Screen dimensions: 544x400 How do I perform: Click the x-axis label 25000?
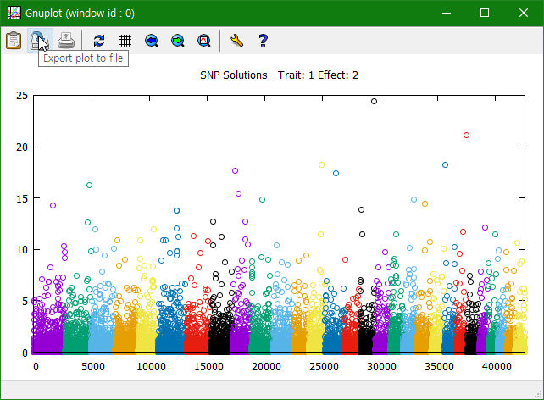coord(324,367)
